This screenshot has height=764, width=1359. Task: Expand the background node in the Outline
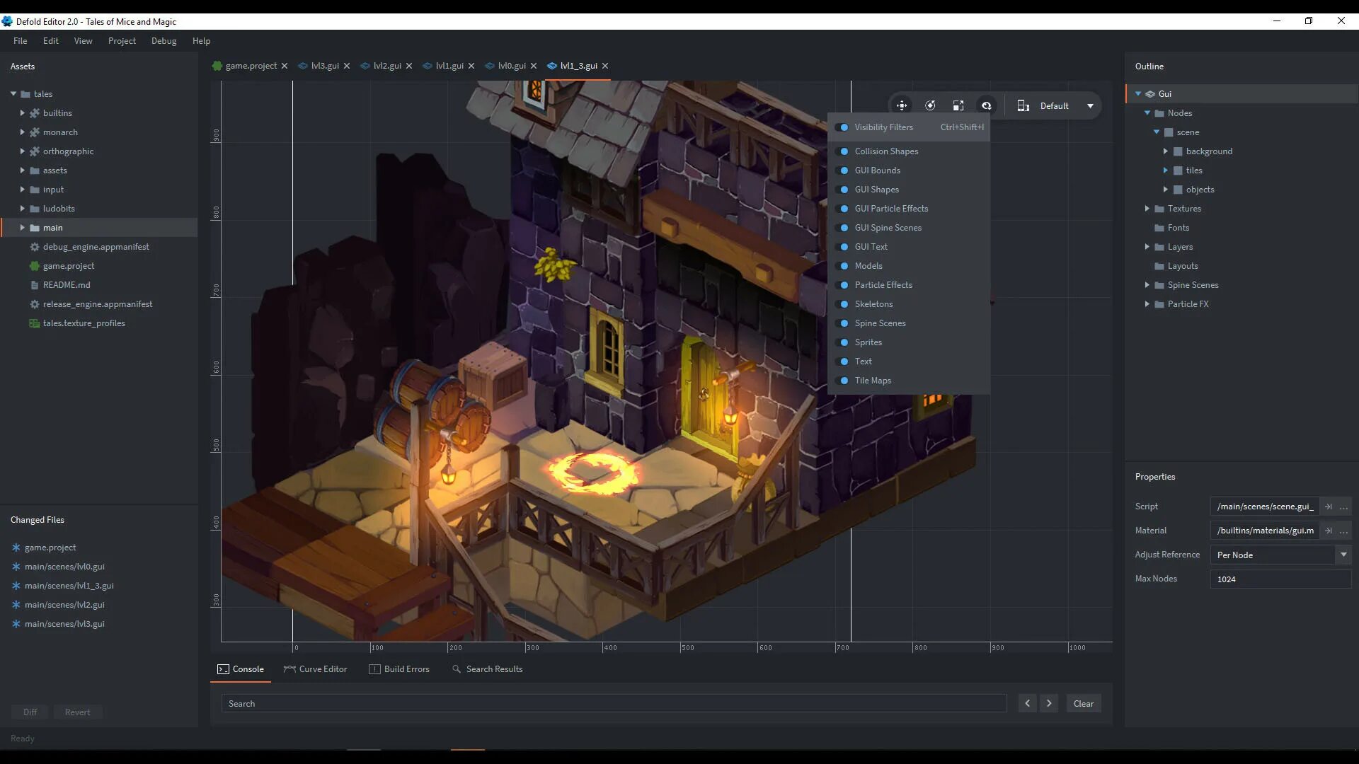(1166, 151)
